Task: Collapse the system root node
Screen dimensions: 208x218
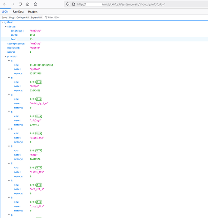Action: 2,22
